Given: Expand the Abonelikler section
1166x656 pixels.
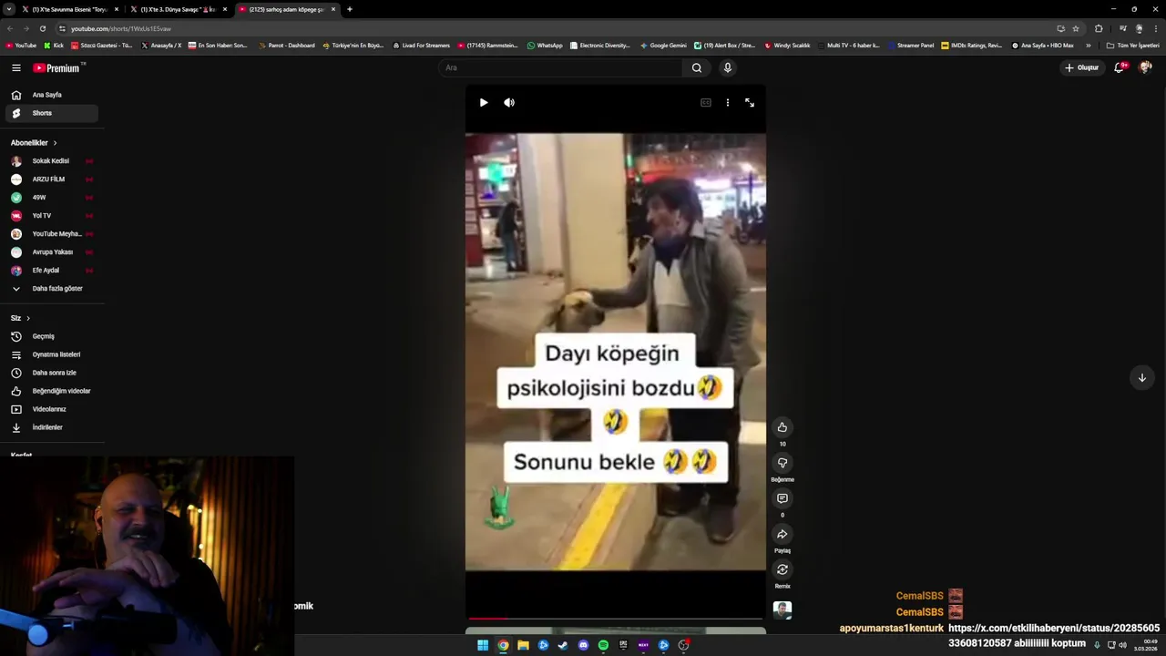Looking at the screenshot, I should coord(34,143).
